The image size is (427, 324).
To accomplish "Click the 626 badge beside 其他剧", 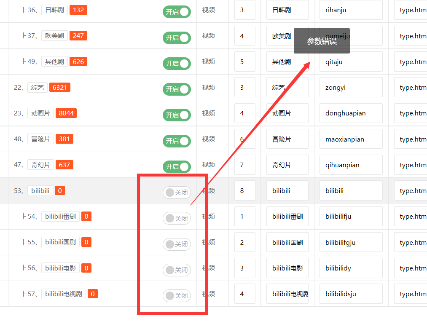I will 78,62.
